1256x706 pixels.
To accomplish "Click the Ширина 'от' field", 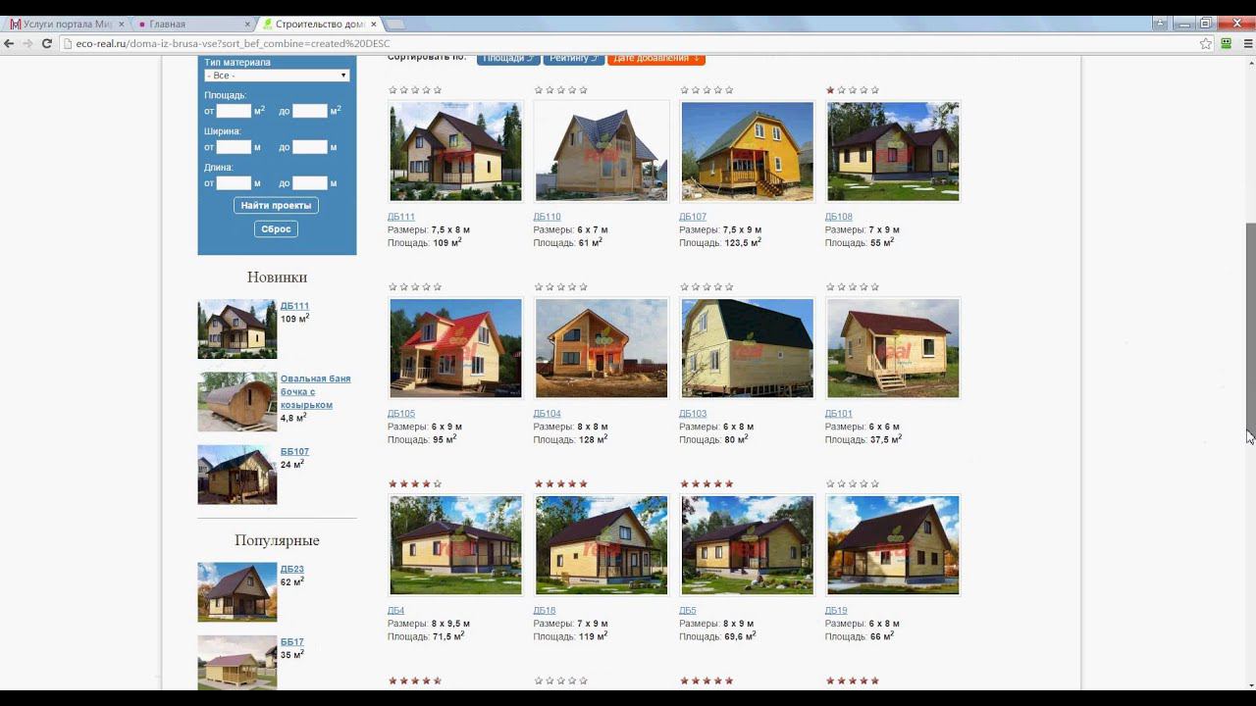I will coord(234,147).
